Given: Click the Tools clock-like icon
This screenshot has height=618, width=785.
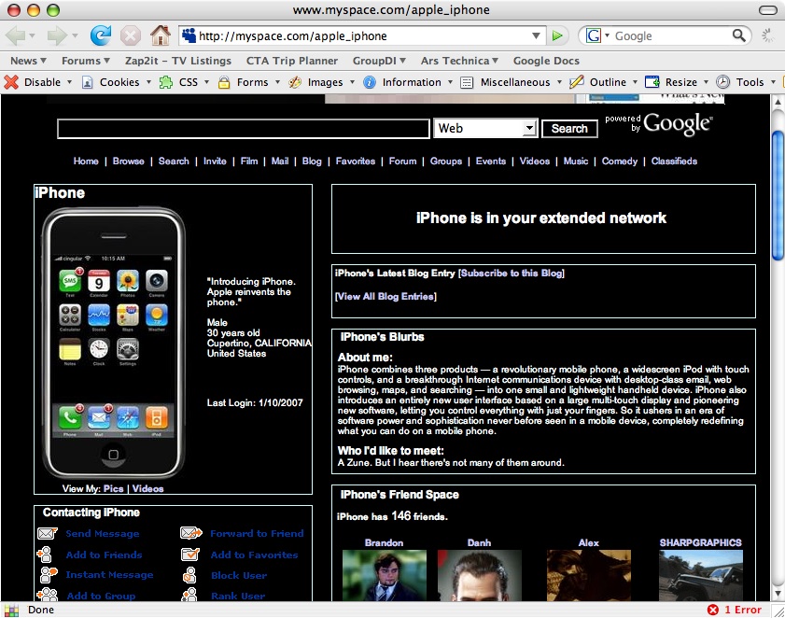Looking at the screenshot, I should tap(722, 81).
